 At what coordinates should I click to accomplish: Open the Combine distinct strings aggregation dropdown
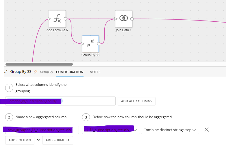coord(170,130)
